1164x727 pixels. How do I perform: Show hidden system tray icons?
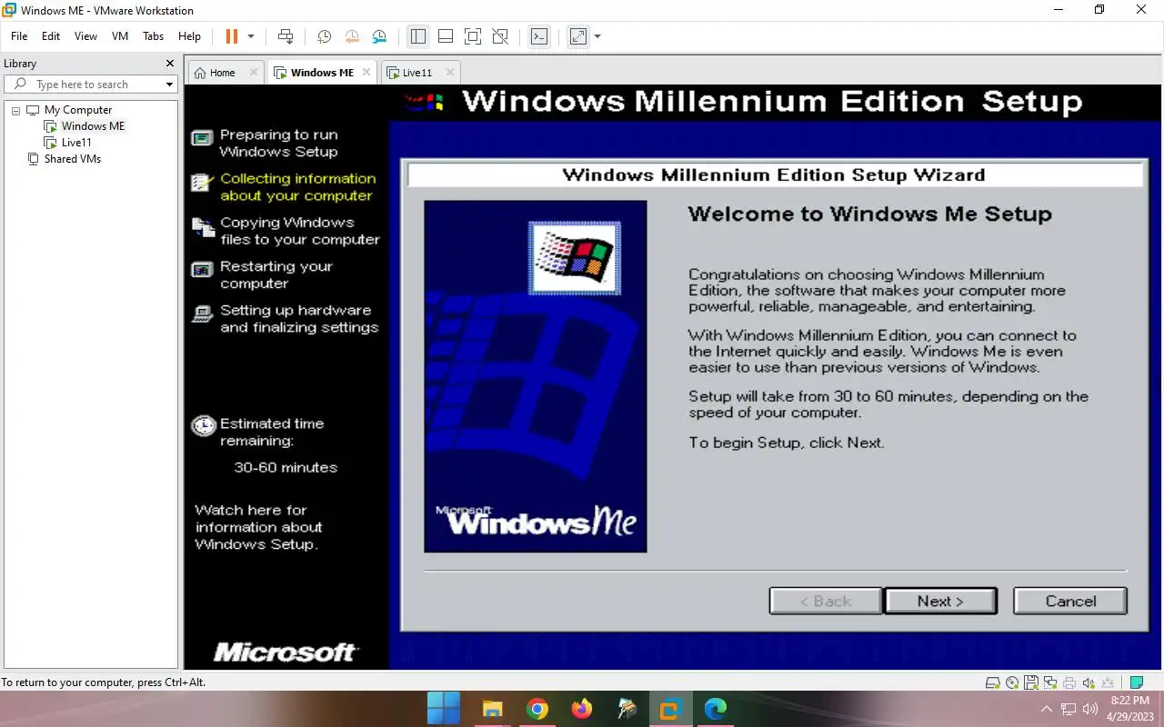(1047, 709)
